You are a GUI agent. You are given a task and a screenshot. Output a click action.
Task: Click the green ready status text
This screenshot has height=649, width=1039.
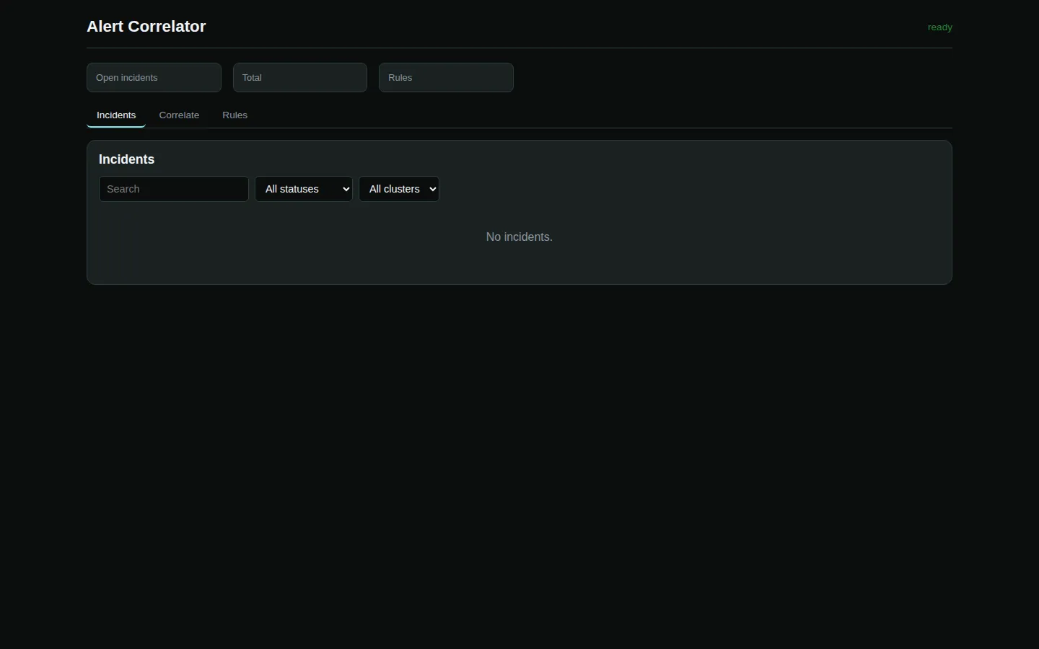click(940, 27)
